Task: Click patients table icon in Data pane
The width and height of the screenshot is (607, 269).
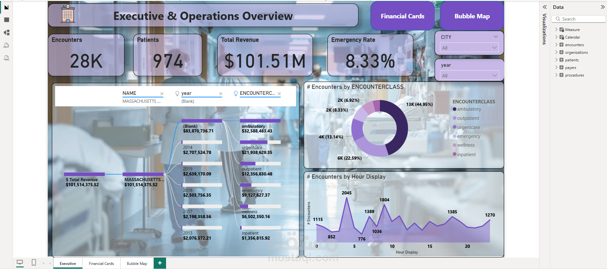Action: 562,60
